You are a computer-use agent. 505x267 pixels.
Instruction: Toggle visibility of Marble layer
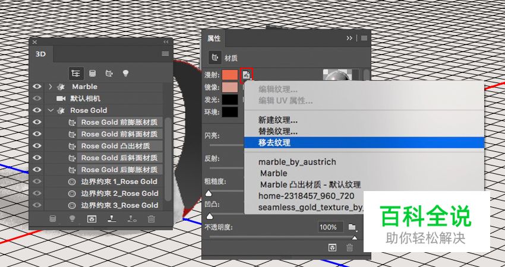coord(37,87)
